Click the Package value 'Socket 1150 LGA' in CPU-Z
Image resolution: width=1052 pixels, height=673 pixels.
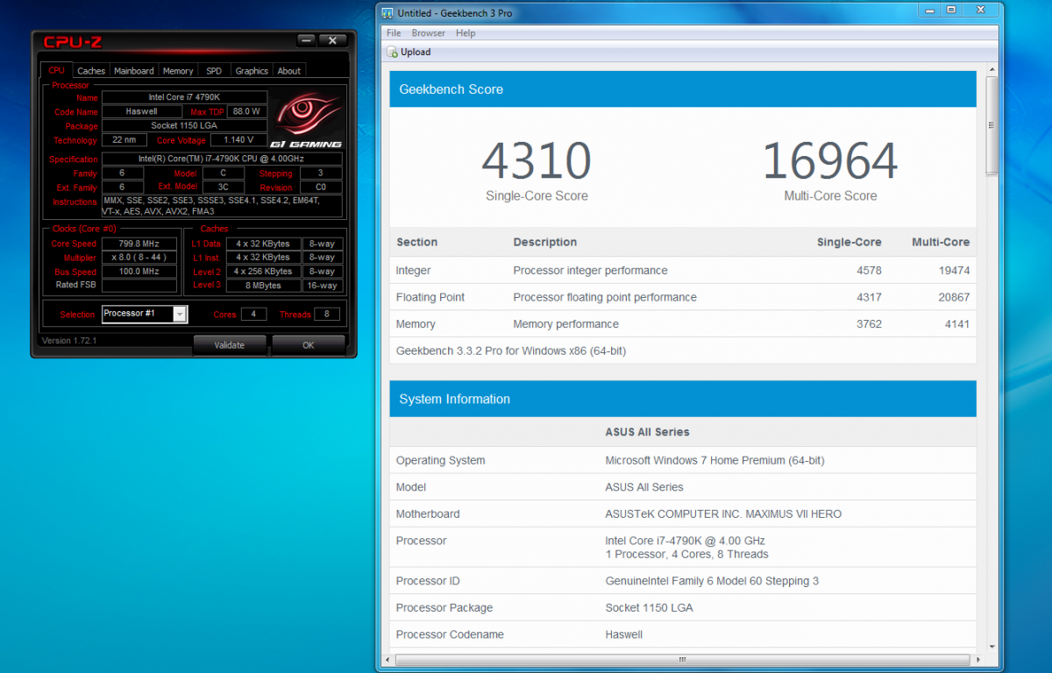click(184, 125)
